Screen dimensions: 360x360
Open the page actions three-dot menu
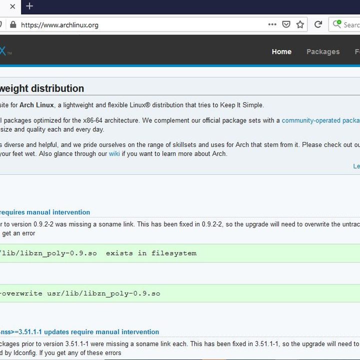(272, 24)
